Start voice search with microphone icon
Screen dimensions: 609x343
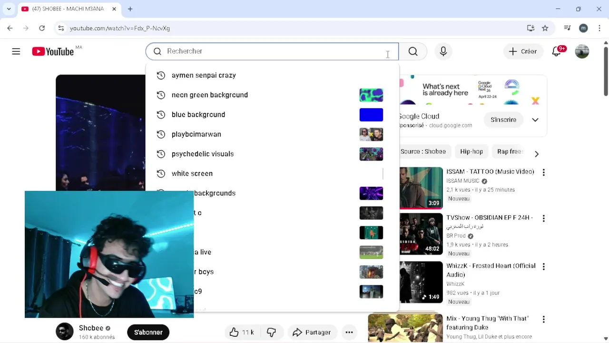click(x=443, y=51)
